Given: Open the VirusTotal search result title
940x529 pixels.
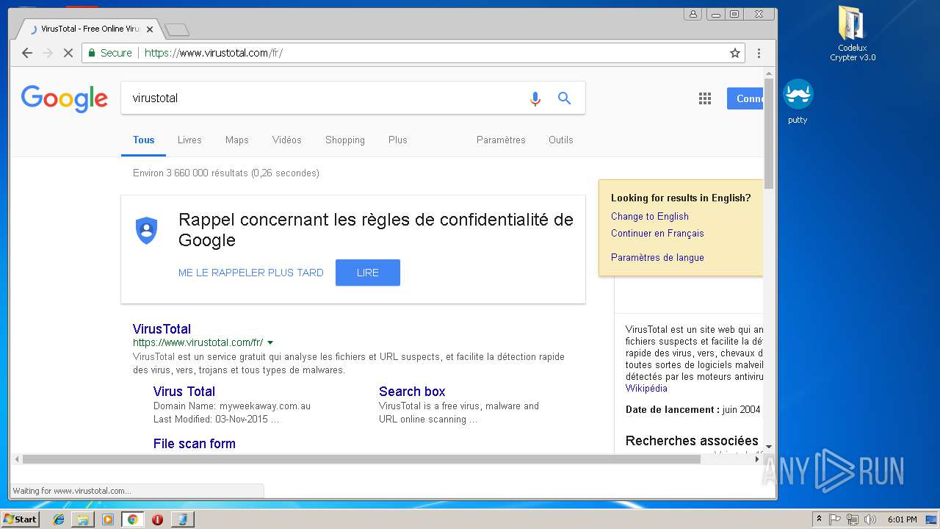Looking at the screenshot, I should click(x=162, y=329).
